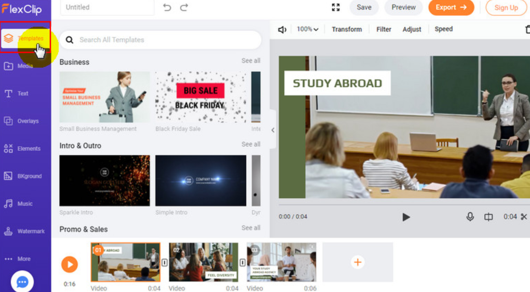This screenshot has width=530, height=292.
Task: Split the clip using the scissors icon
Action: pyautogui.click(x=525, y=217)
